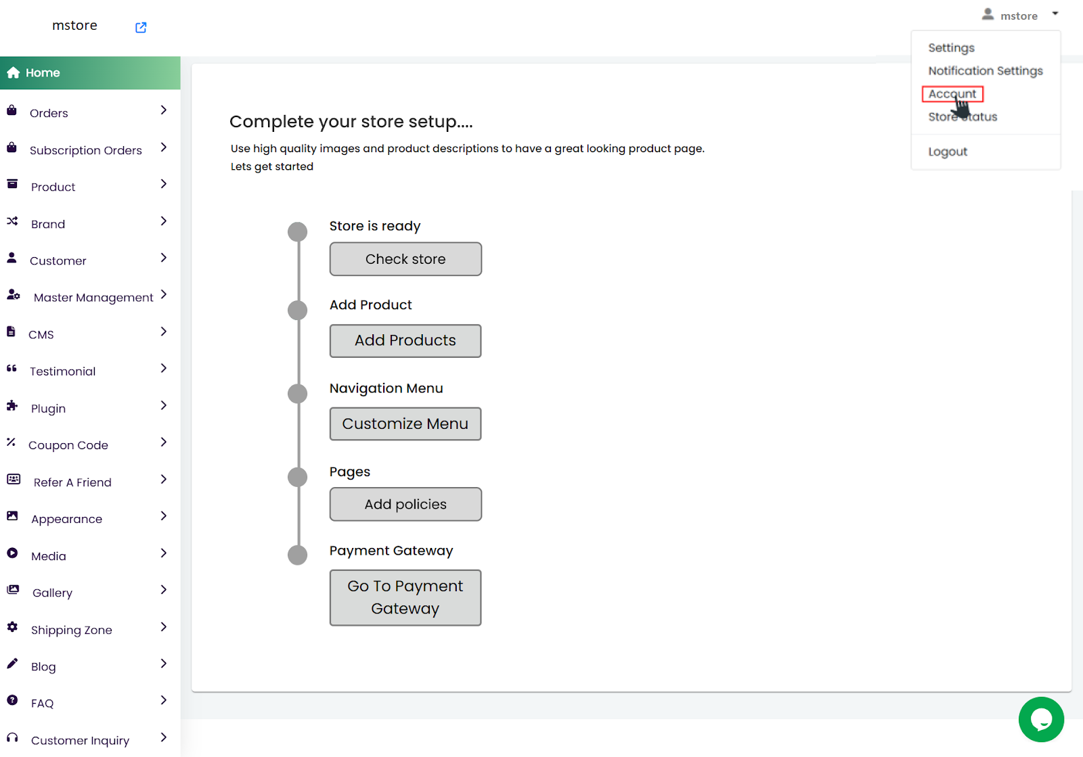Image resolution: width=1083 pixels, height=757 pixels.
Task: Expand the Product menu chevron
Action: click(x=163, y=184)
